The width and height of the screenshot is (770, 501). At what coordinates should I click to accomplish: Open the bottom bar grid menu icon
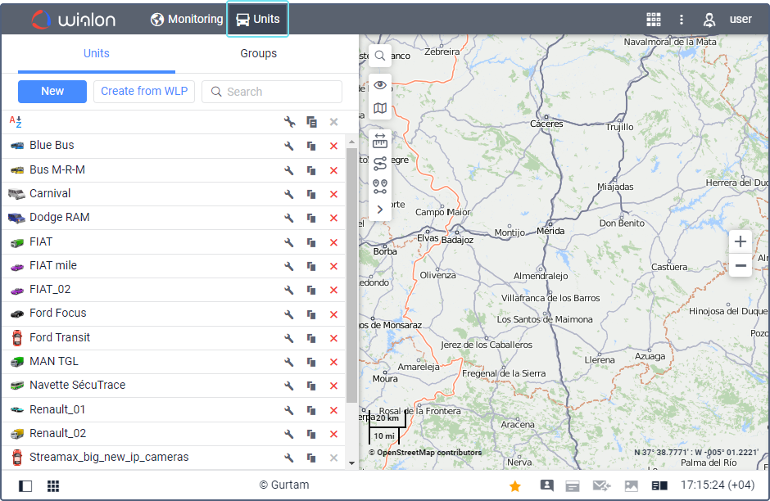click(x=53, y=485)
